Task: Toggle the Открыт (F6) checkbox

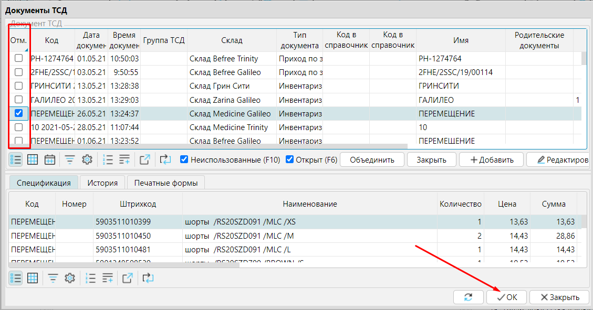Action: tap(289, 159)
